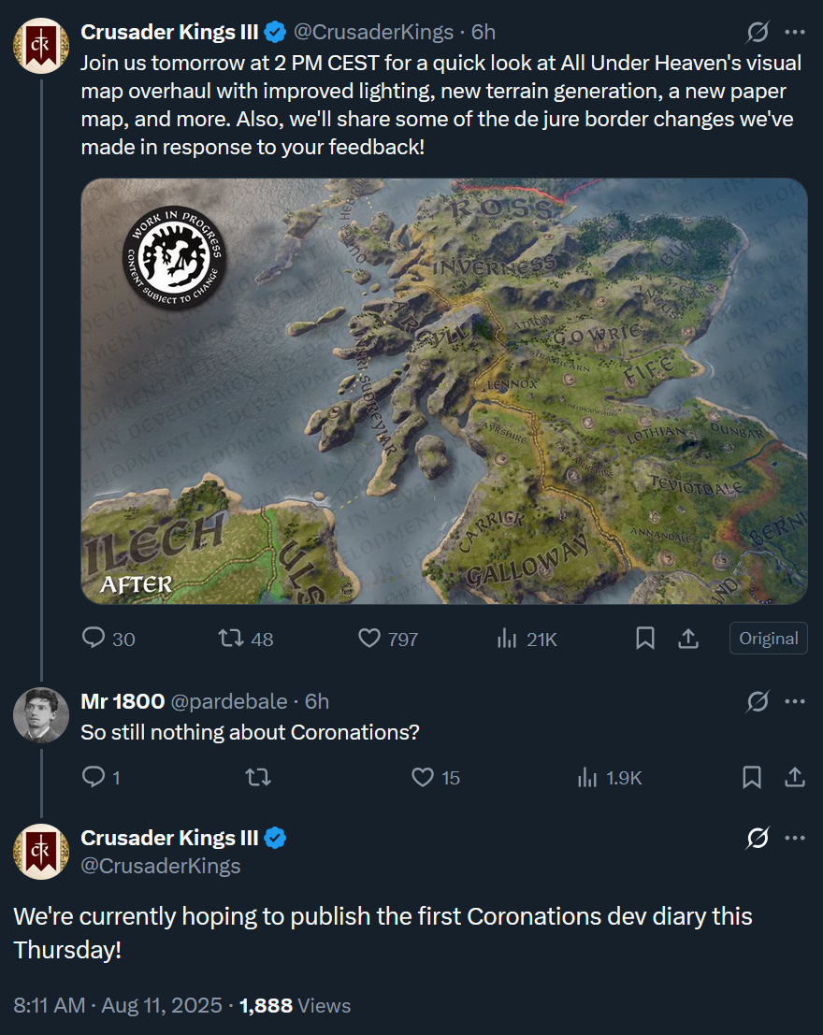Click the Original image button
Screen dimensions: 823x1035
click(768, 639)
